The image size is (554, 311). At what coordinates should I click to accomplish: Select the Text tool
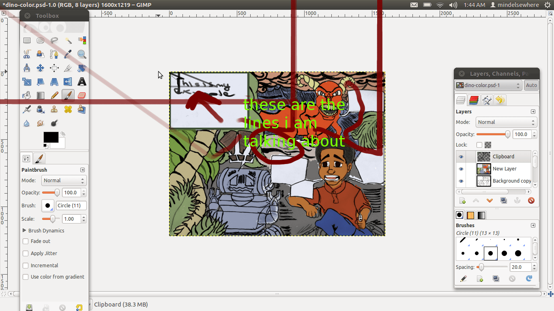click(82, 82)
